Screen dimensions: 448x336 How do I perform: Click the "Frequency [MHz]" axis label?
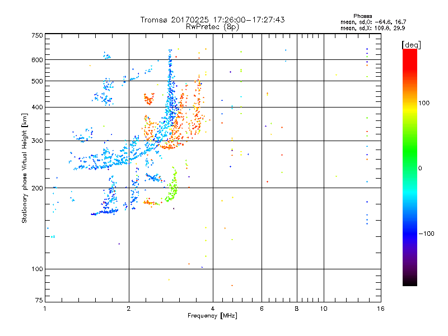pyautogui.click(x=212, y=316)
